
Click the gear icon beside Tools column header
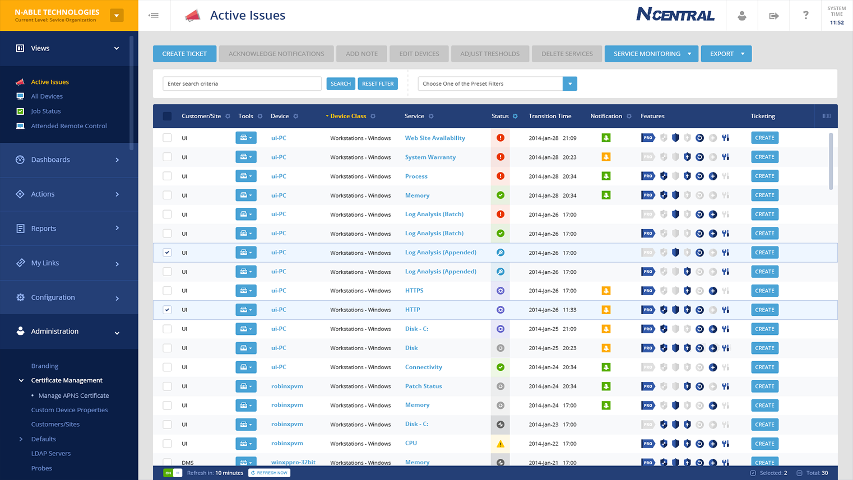(260, 116)
